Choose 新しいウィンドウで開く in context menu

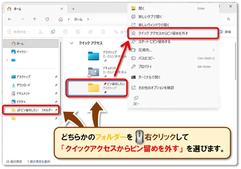[173, 25]
